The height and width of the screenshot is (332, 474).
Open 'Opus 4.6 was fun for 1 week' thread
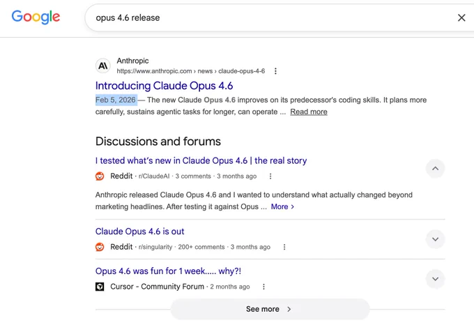[168, 271]
